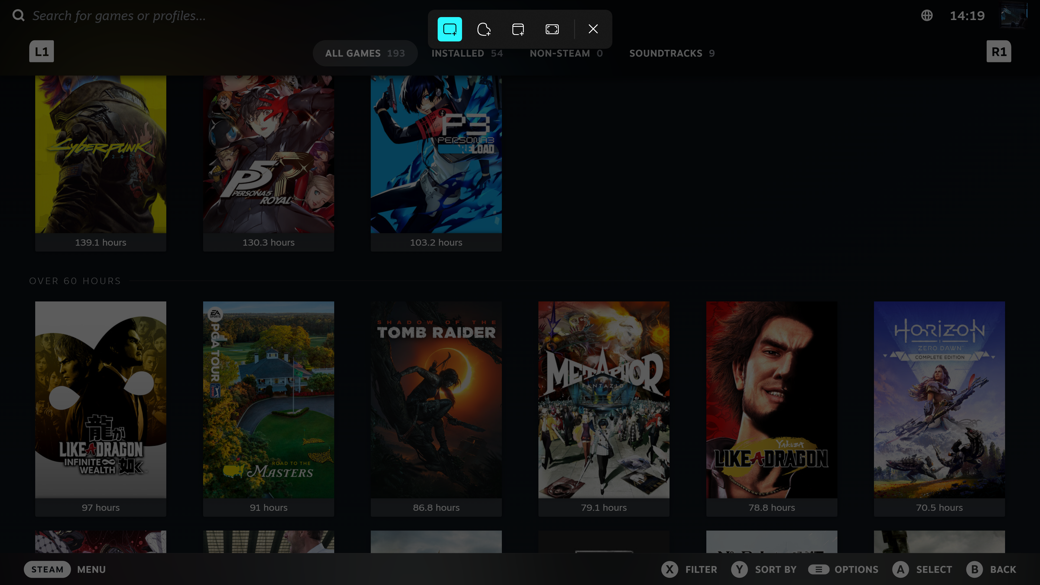Click the R1 bumper icon
The width and height of the screenshot is (1040, 585).
click(999, 51)
